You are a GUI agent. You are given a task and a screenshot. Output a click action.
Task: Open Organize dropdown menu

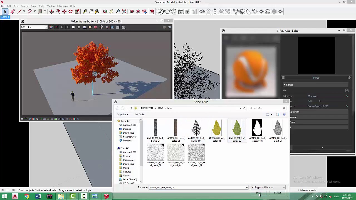122,114
